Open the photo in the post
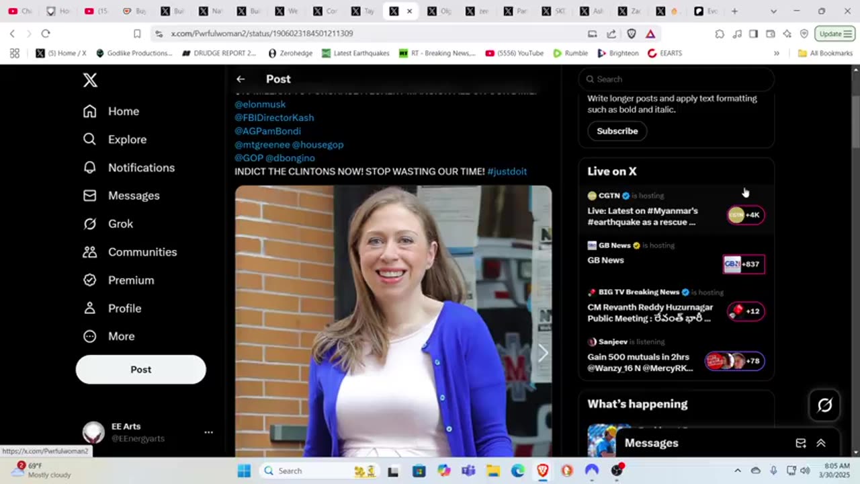The image size is (860, 484). [393, 321]
